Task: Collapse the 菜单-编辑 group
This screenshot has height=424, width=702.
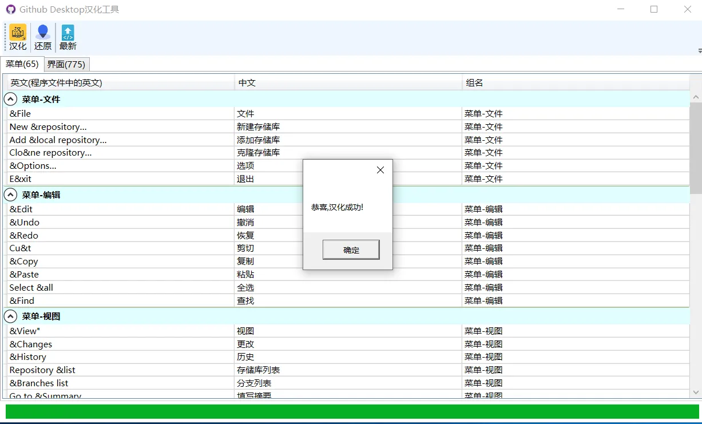Action: 10,195
